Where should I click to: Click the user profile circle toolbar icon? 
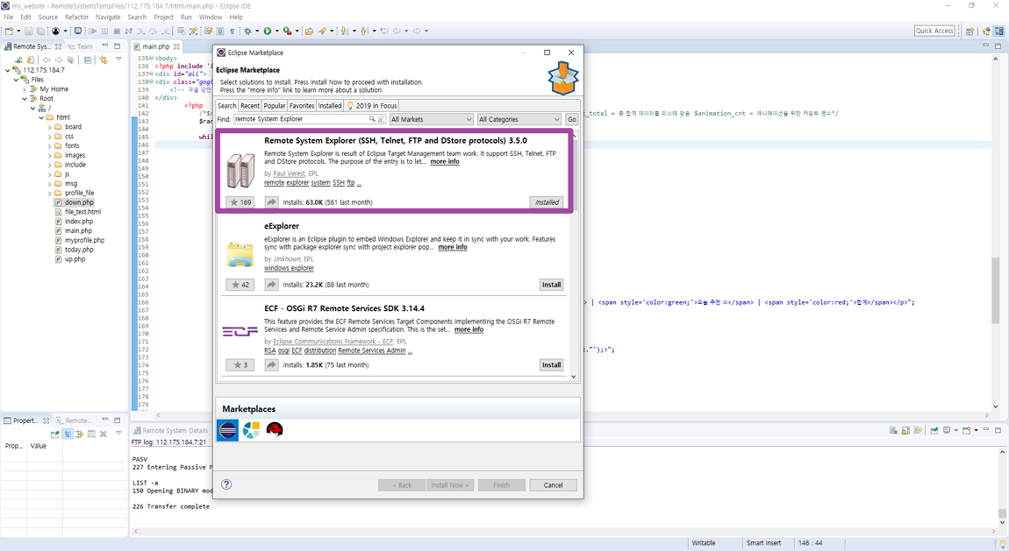point(56,31)
